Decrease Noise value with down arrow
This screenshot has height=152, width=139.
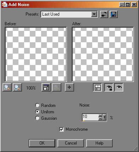100,119
